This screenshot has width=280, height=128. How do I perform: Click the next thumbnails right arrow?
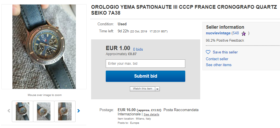coord(79,111)
